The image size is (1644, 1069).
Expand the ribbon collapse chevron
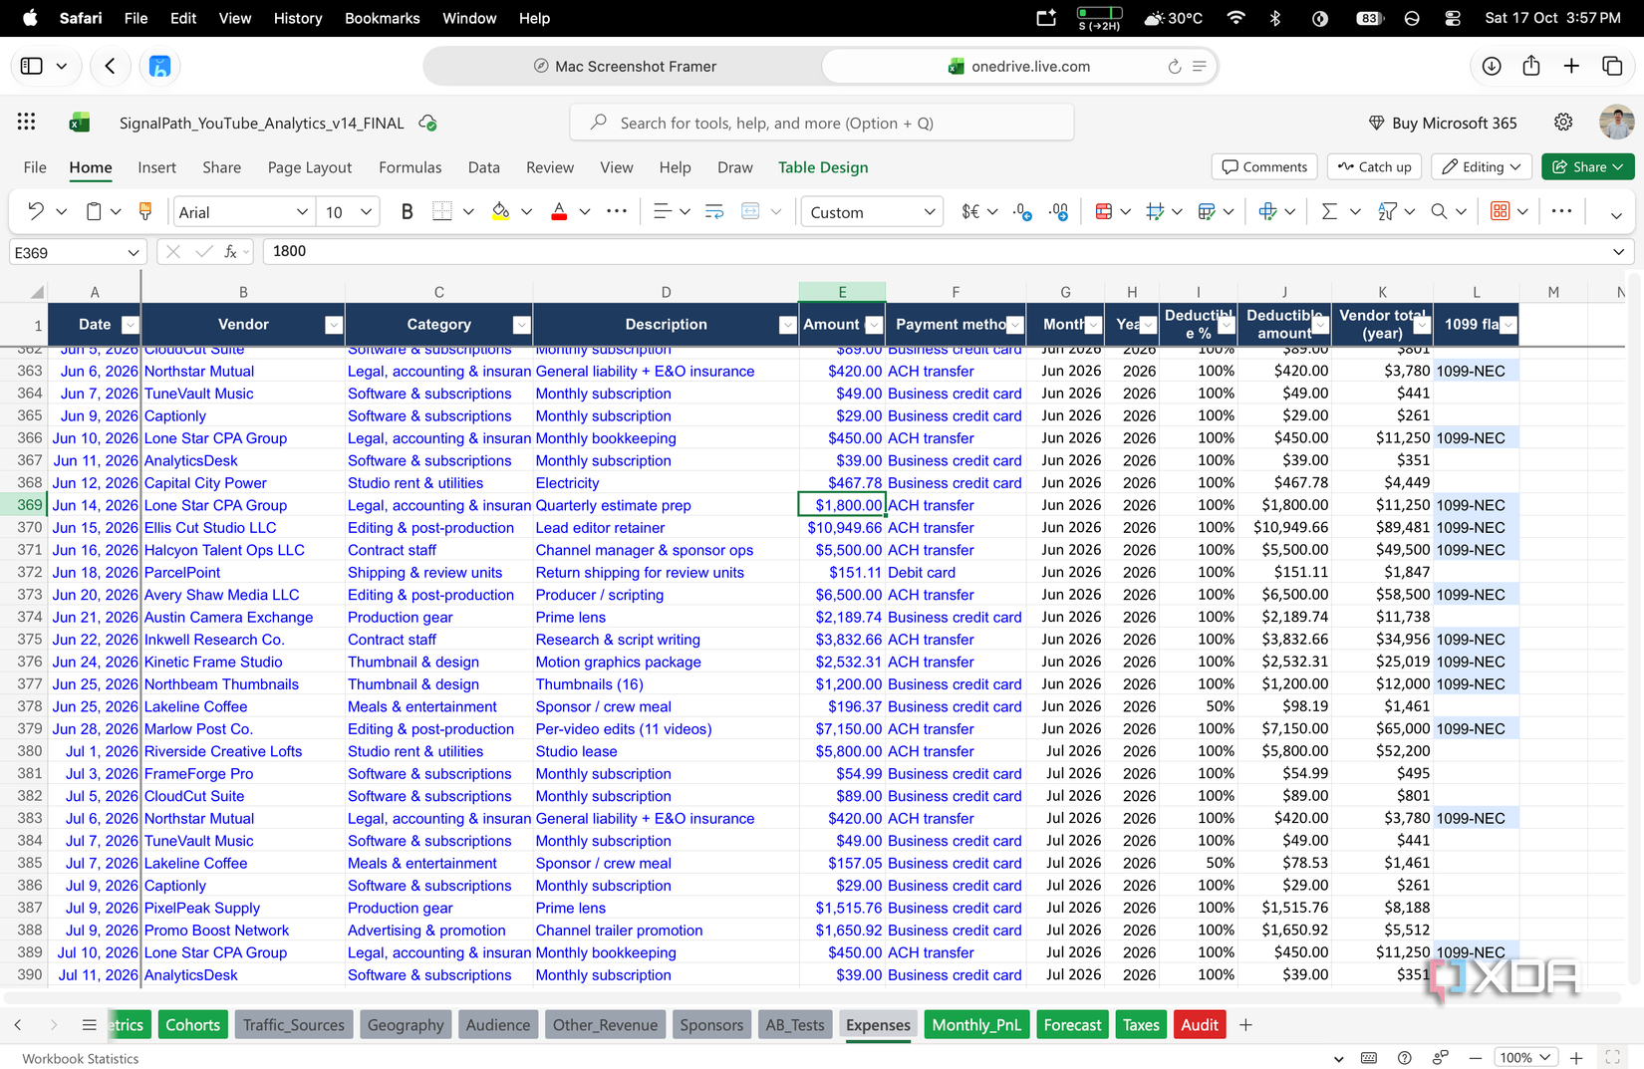1616,214
